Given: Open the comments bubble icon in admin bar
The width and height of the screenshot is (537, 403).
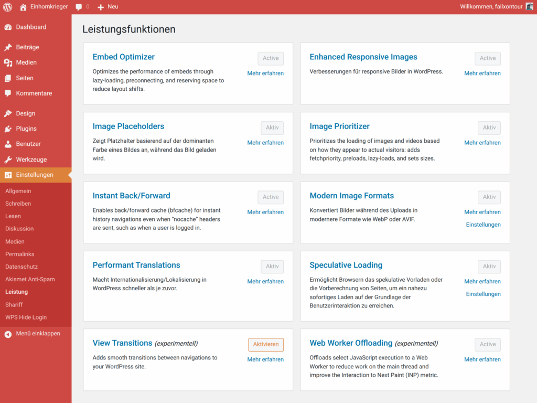Looking at the screenshot, I should coord(79,7).
